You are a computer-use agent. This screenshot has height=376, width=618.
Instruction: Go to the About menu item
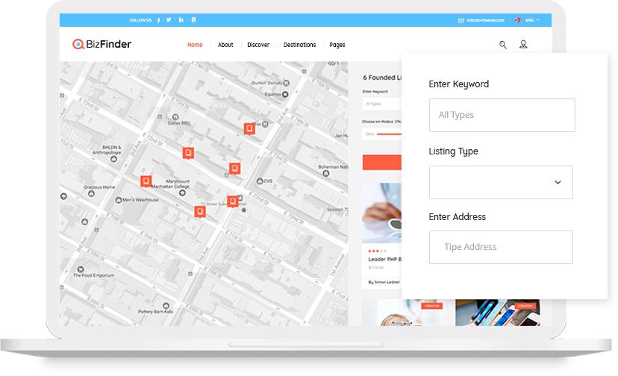point(225,45)
